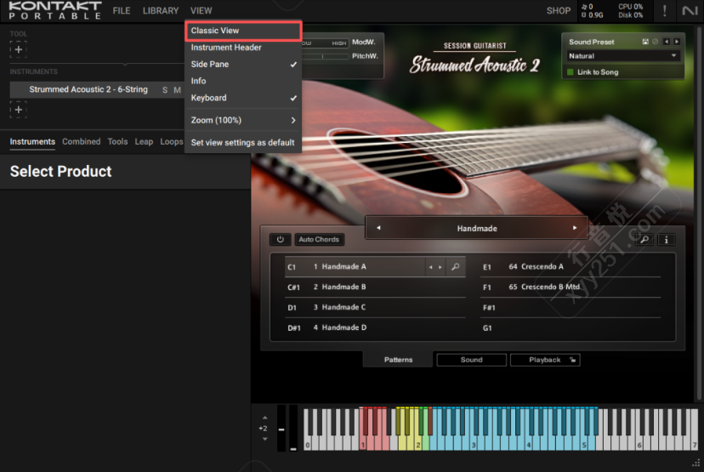Set view settings as default

pos(243,142)
